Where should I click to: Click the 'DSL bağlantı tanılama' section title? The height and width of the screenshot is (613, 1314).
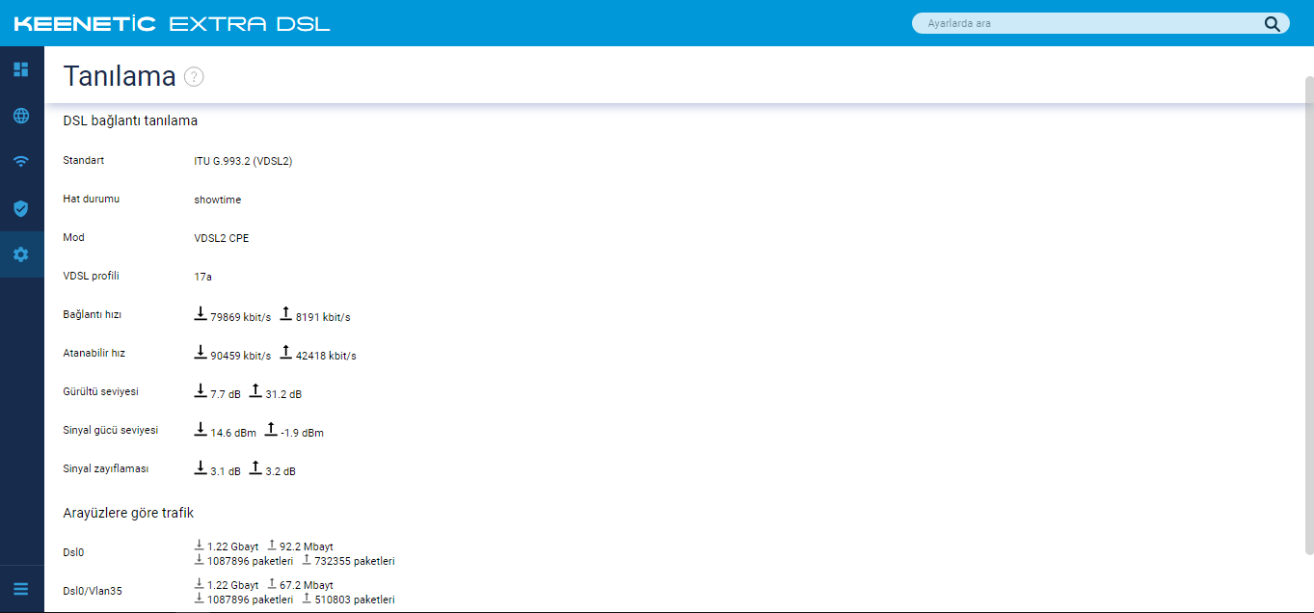point(130,120)
